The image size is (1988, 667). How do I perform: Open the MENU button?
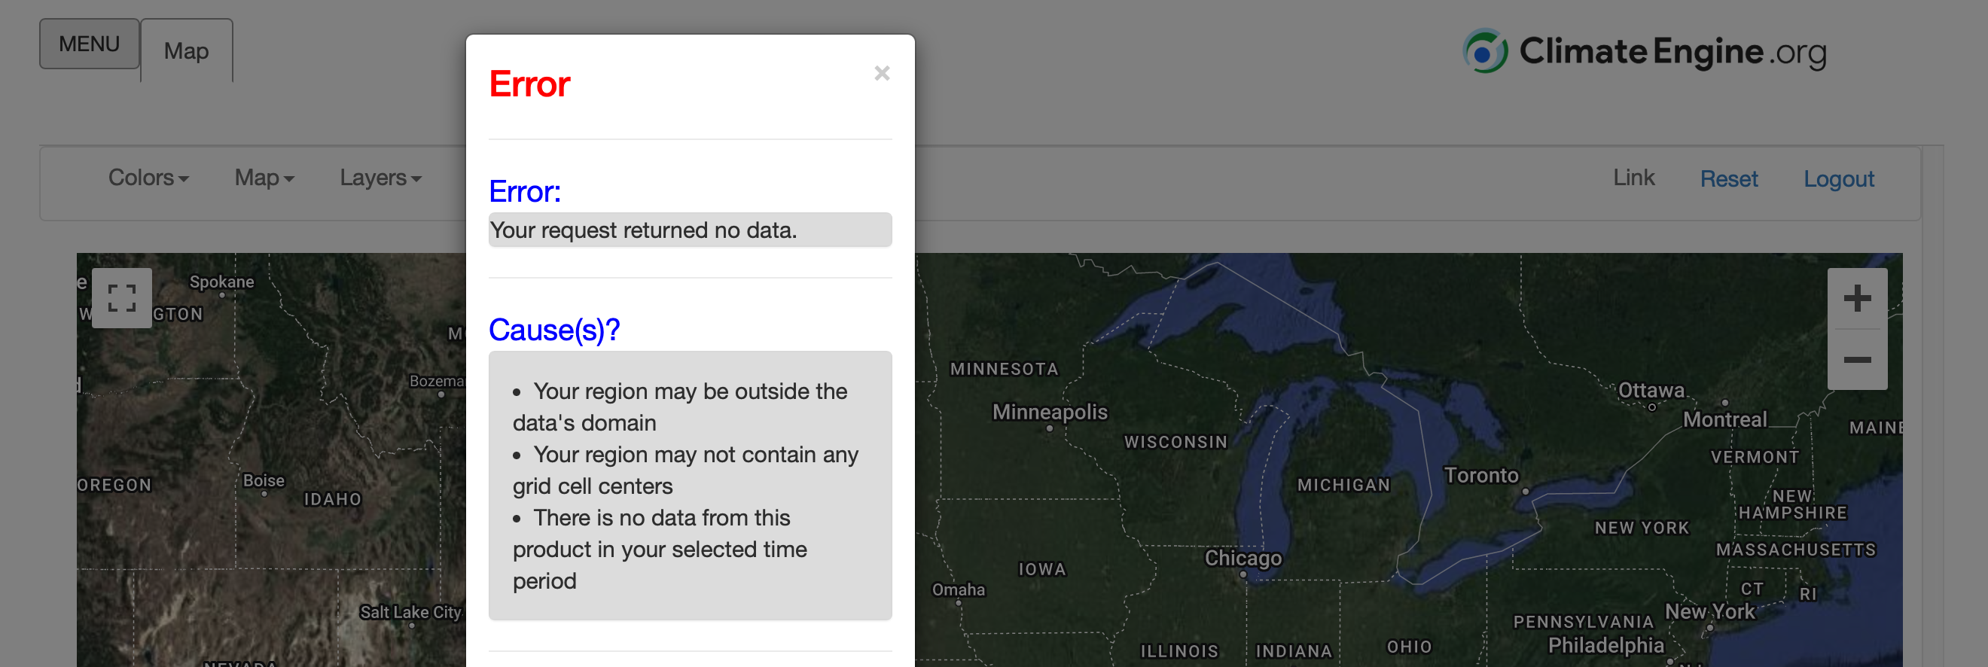click(90, 44)
